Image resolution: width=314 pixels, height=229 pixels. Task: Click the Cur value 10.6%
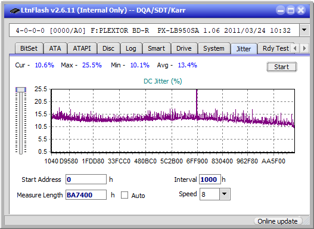point(45,65)
